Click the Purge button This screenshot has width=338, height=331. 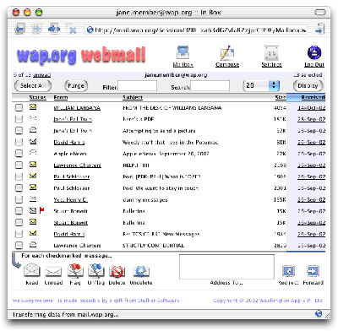pyautogui.click(x=76, y=85)
